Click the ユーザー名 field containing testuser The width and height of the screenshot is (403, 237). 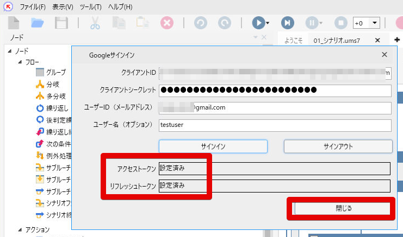(275, 125)
